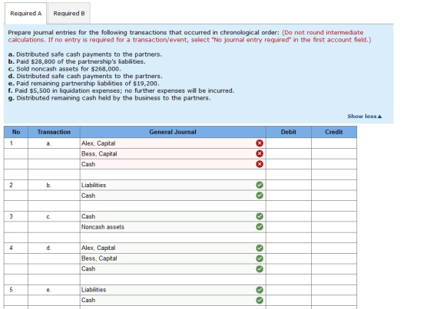Screen dimensions: 430x309
Task: Switch to the Required B tab
Action: click(x=69, y=13)
